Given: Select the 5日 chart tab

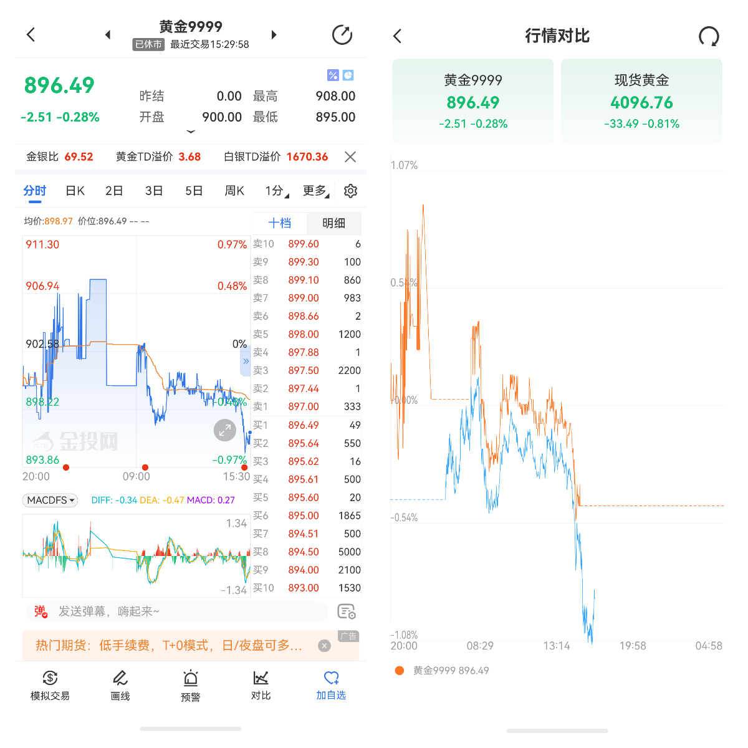Looking at the screenshot, I should pyautogui.click(x=194, y=191).
